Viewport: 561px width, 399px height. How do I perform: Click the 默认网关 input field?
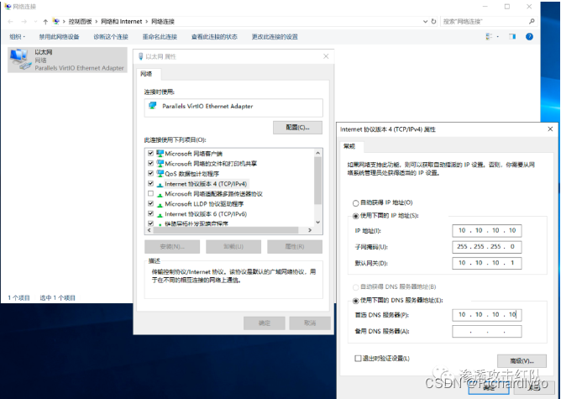[486, 263]
